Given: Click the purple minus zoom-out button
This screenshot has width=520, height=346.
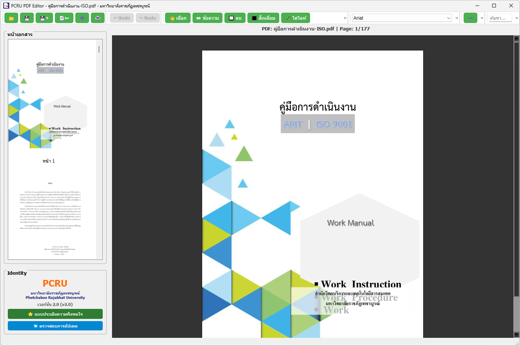Looking at the screenshot, I should coord(470,18).
